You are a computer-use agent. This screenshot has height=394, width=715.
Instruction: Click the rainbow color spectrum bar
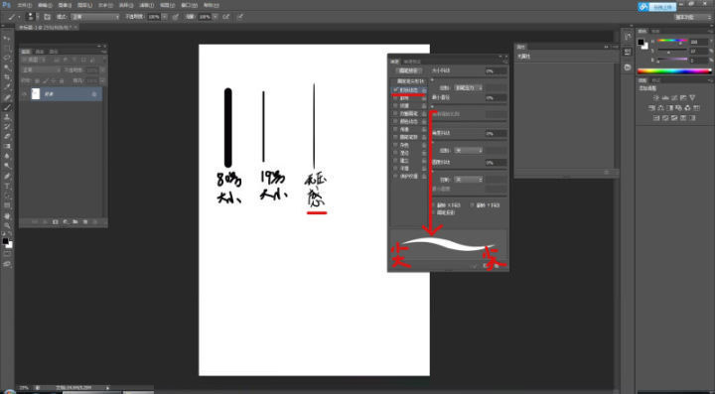tap(674, 71)
